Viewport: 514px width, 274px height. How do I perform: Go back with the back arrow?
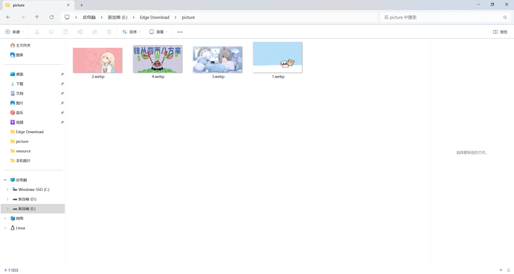coord(8,18)
